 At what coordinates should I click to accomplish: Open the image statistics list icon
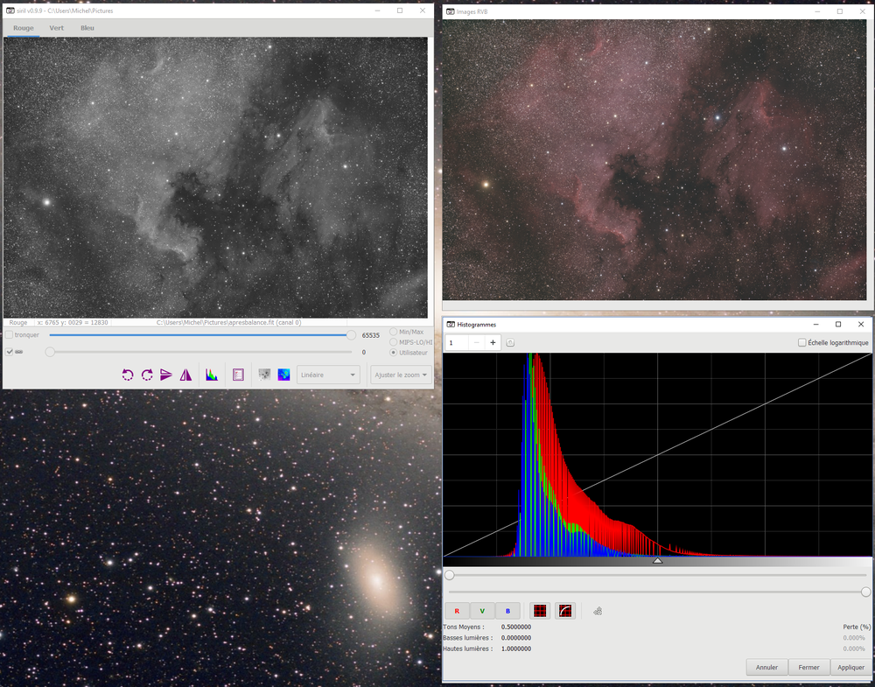[x=238, y=375]
